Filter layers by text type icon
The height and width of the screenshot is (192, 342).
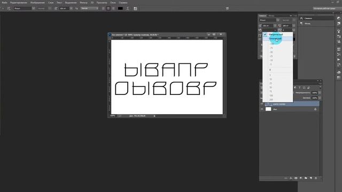tap(299, 87)
